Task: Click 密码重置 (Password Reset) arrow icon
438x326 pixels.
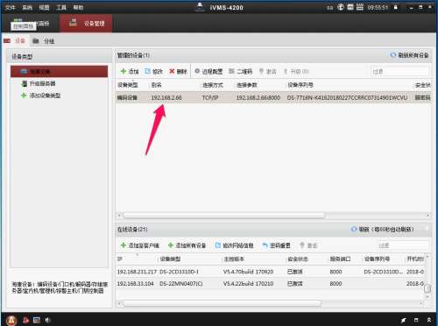Action: tap(265, 245)
